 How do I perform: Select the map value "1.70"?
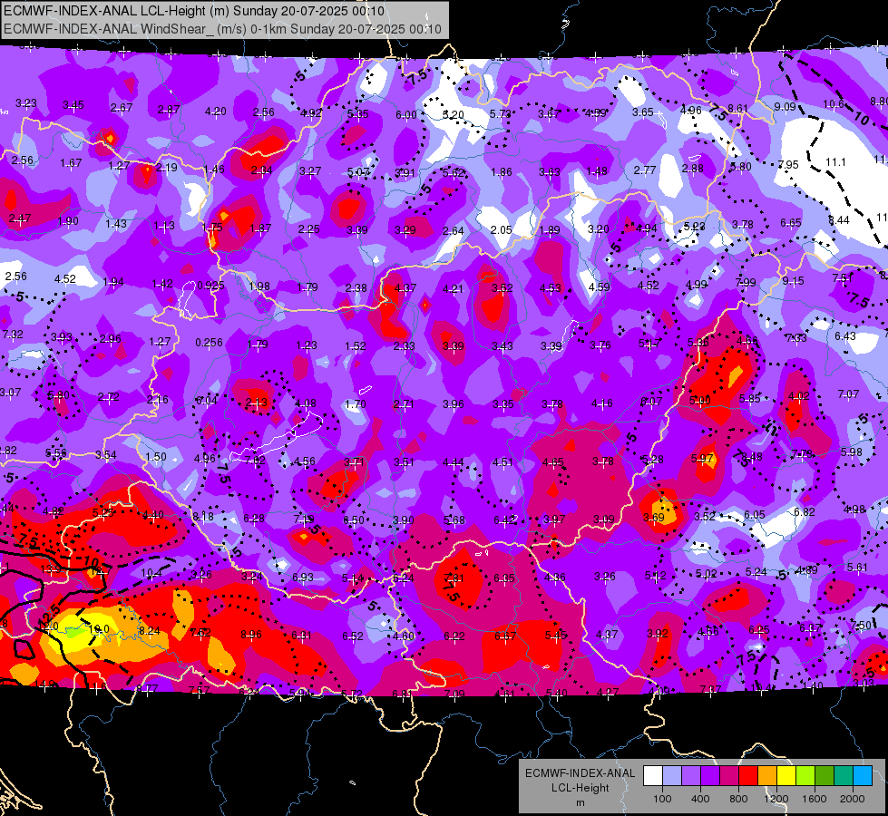(x=355, y=404)
